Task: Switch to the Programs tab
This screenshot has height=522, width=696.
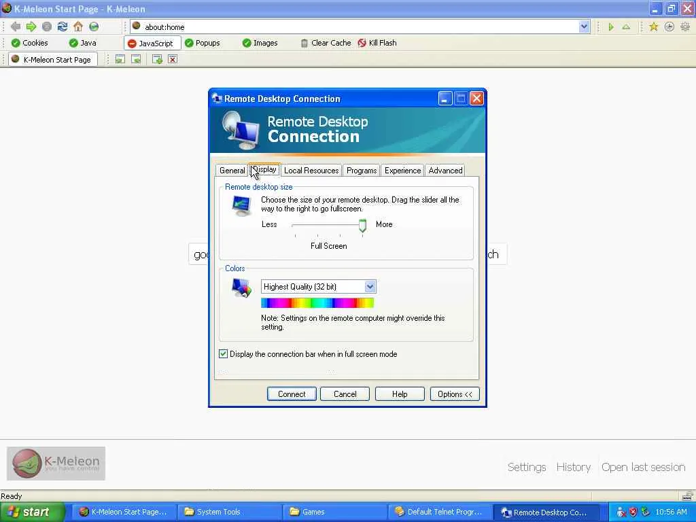Action: pos(362,171)
